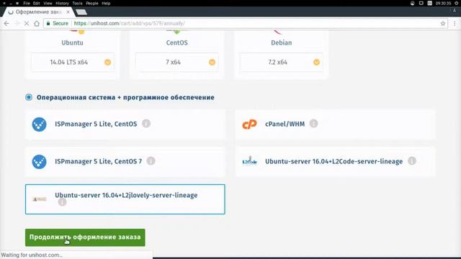The image size is (461, 259).
Task: Click Продолжить оформление заказа button
Action: (85, 237)
